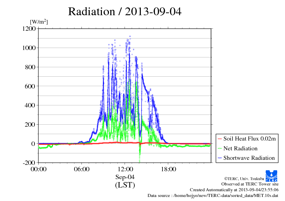Image resolution: width=285 pixels, height=201 pixels.
Task: Click the (LST) timezone label
Action: tap(125, 185)
